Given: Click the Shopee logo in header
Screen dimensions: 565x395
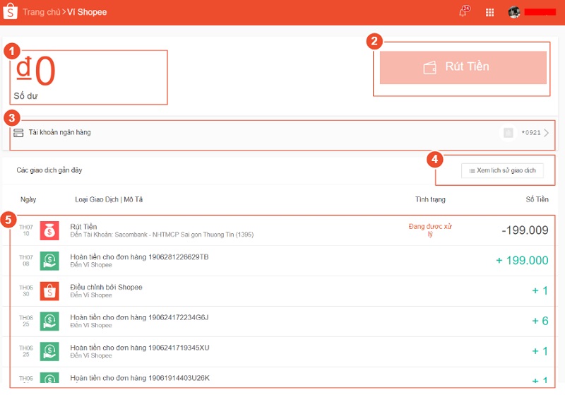Looking at the screenshot, I should tap(10, 12).
